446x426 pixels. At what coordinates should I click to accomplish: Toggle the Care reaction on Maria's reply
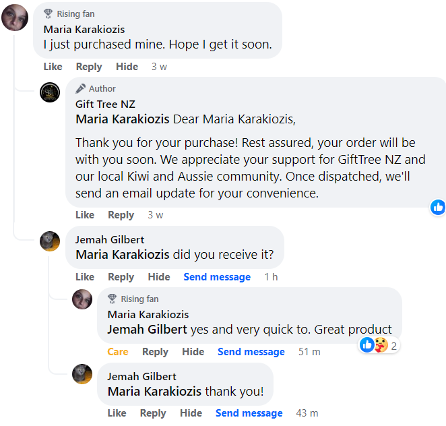pyautogui.click(x=117, y=352)
